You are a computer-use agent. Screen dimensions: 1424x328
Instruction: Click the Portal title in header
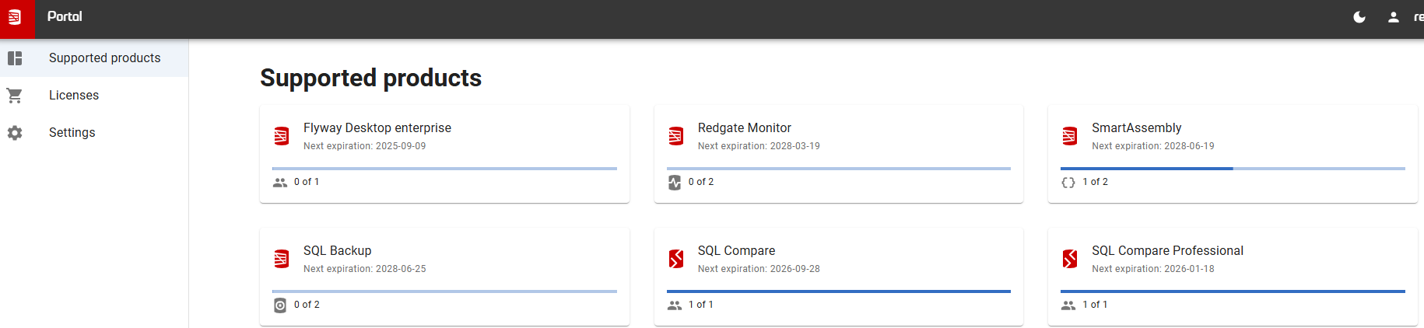point(65,16)
